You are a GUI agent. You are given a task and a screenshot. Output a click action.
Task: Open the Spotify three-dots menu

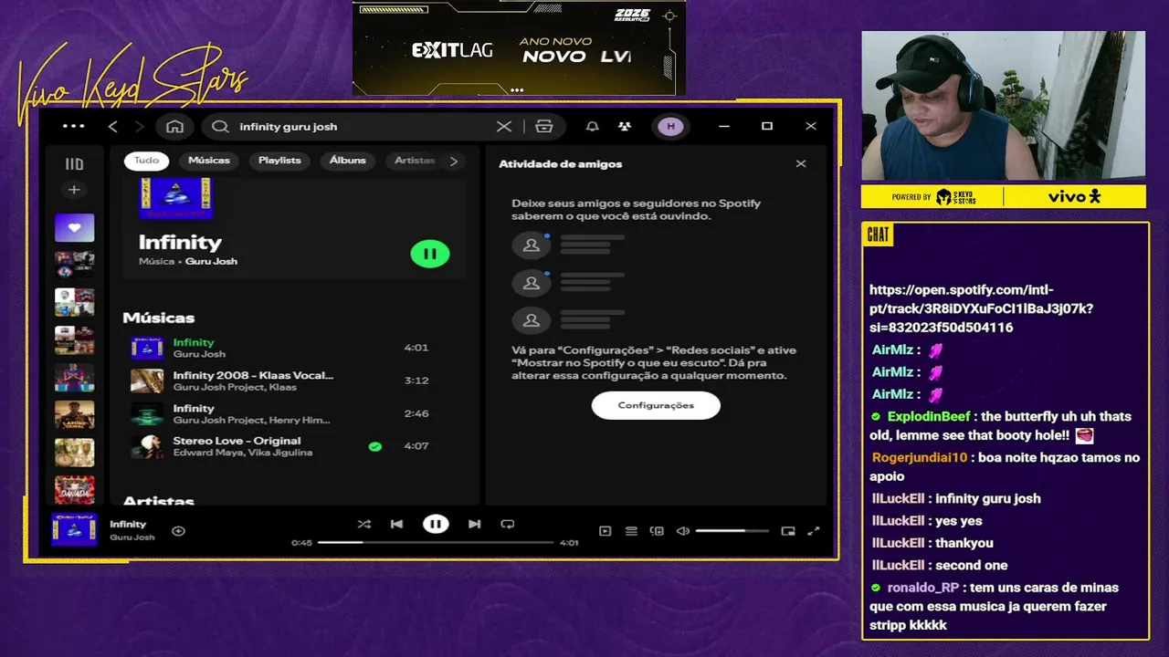point(74,127)
